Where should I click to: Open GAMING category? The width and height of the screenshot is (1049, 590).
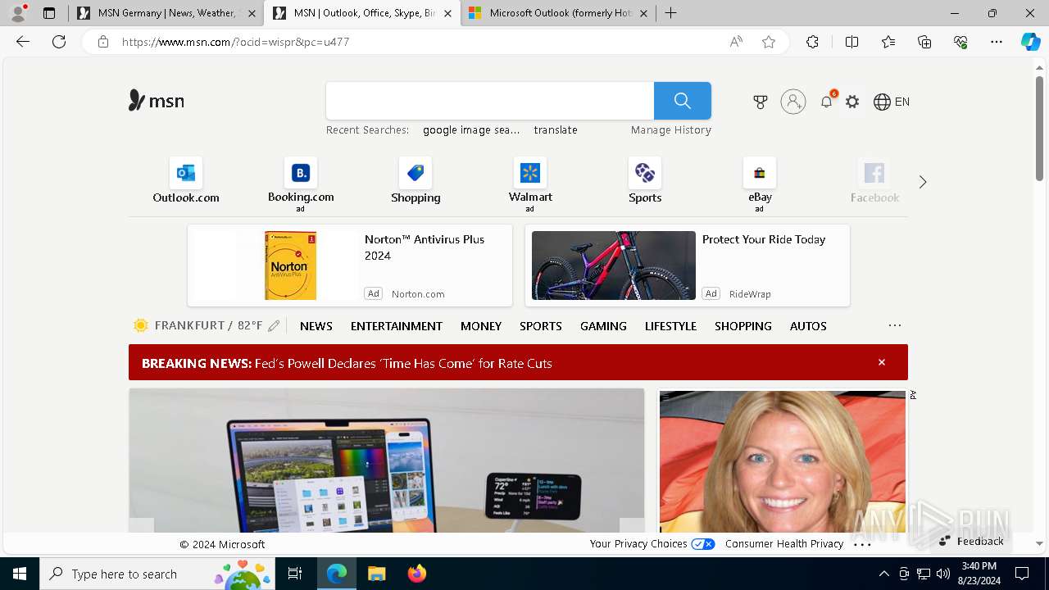pos(603,326)
